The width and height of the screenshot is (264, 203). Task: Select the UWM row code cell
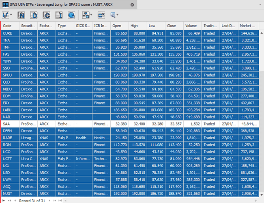10,180
